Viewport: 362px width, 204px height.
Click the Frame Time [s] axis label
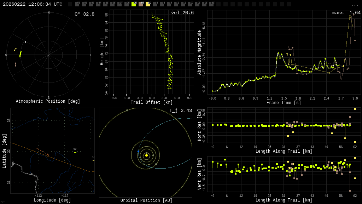[284, 103]
